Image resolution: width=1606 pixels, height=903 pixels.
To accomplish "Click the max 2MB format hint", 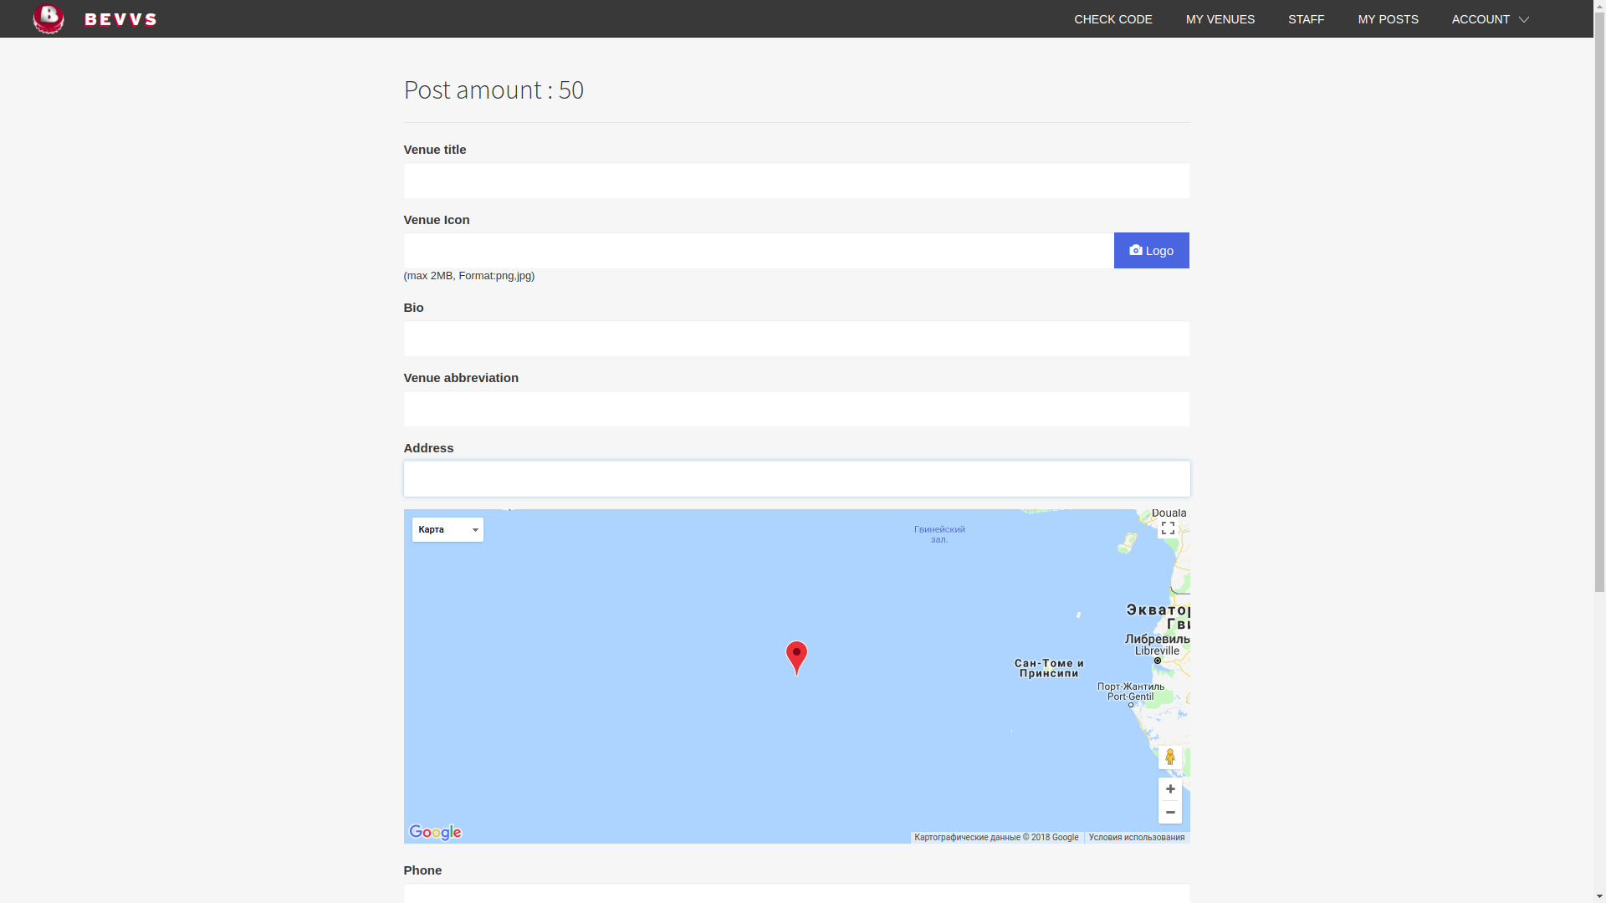I will pyautogui.click(x=469, y=276).
